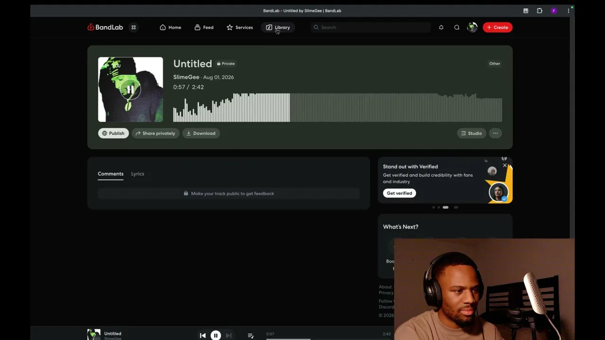Click the About footer link
The width and height of the screenshot is (605, 340).
[x=385, y=287]
